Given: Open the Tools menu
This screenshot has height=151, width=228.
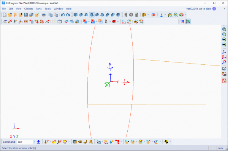Looking at the screenshot, I should 48,9.
